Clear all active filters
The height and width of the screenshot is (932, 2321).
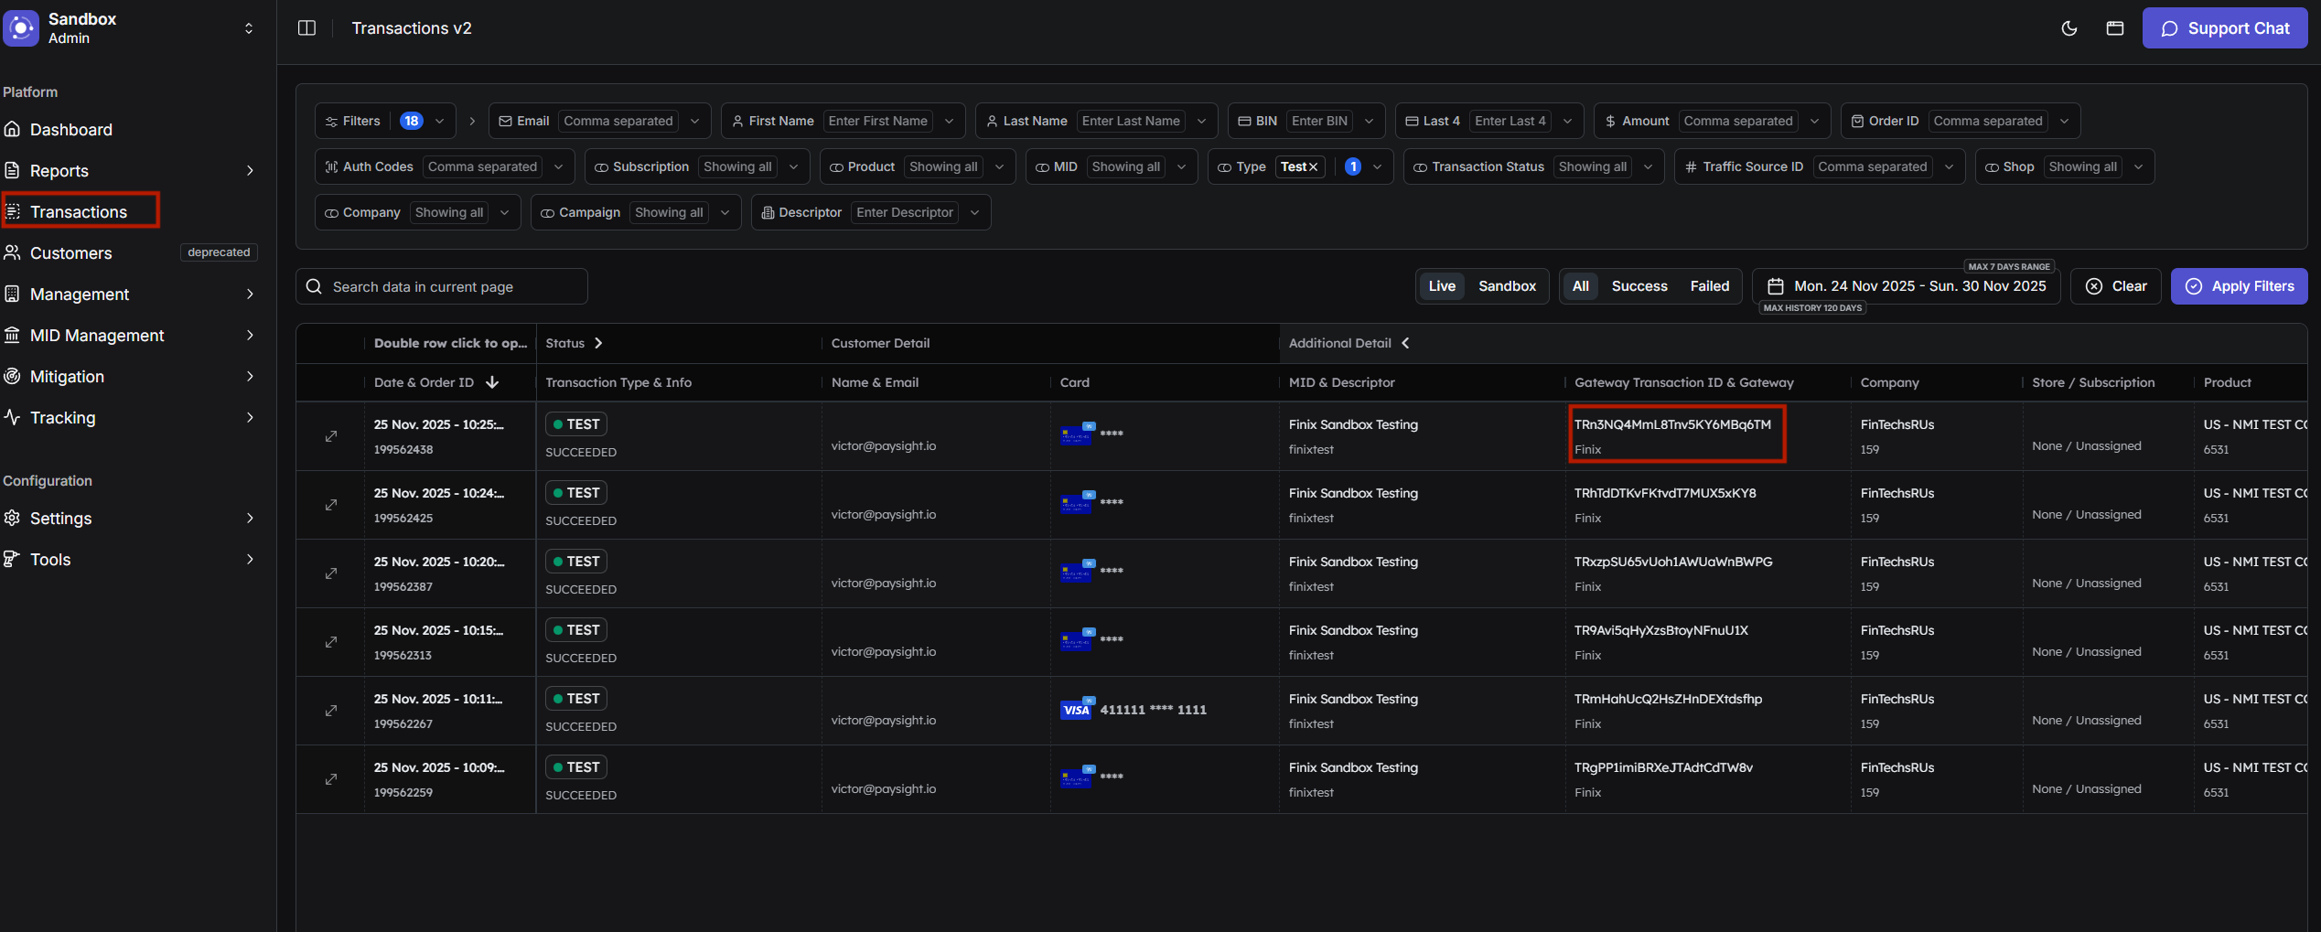pos(2116,285)
